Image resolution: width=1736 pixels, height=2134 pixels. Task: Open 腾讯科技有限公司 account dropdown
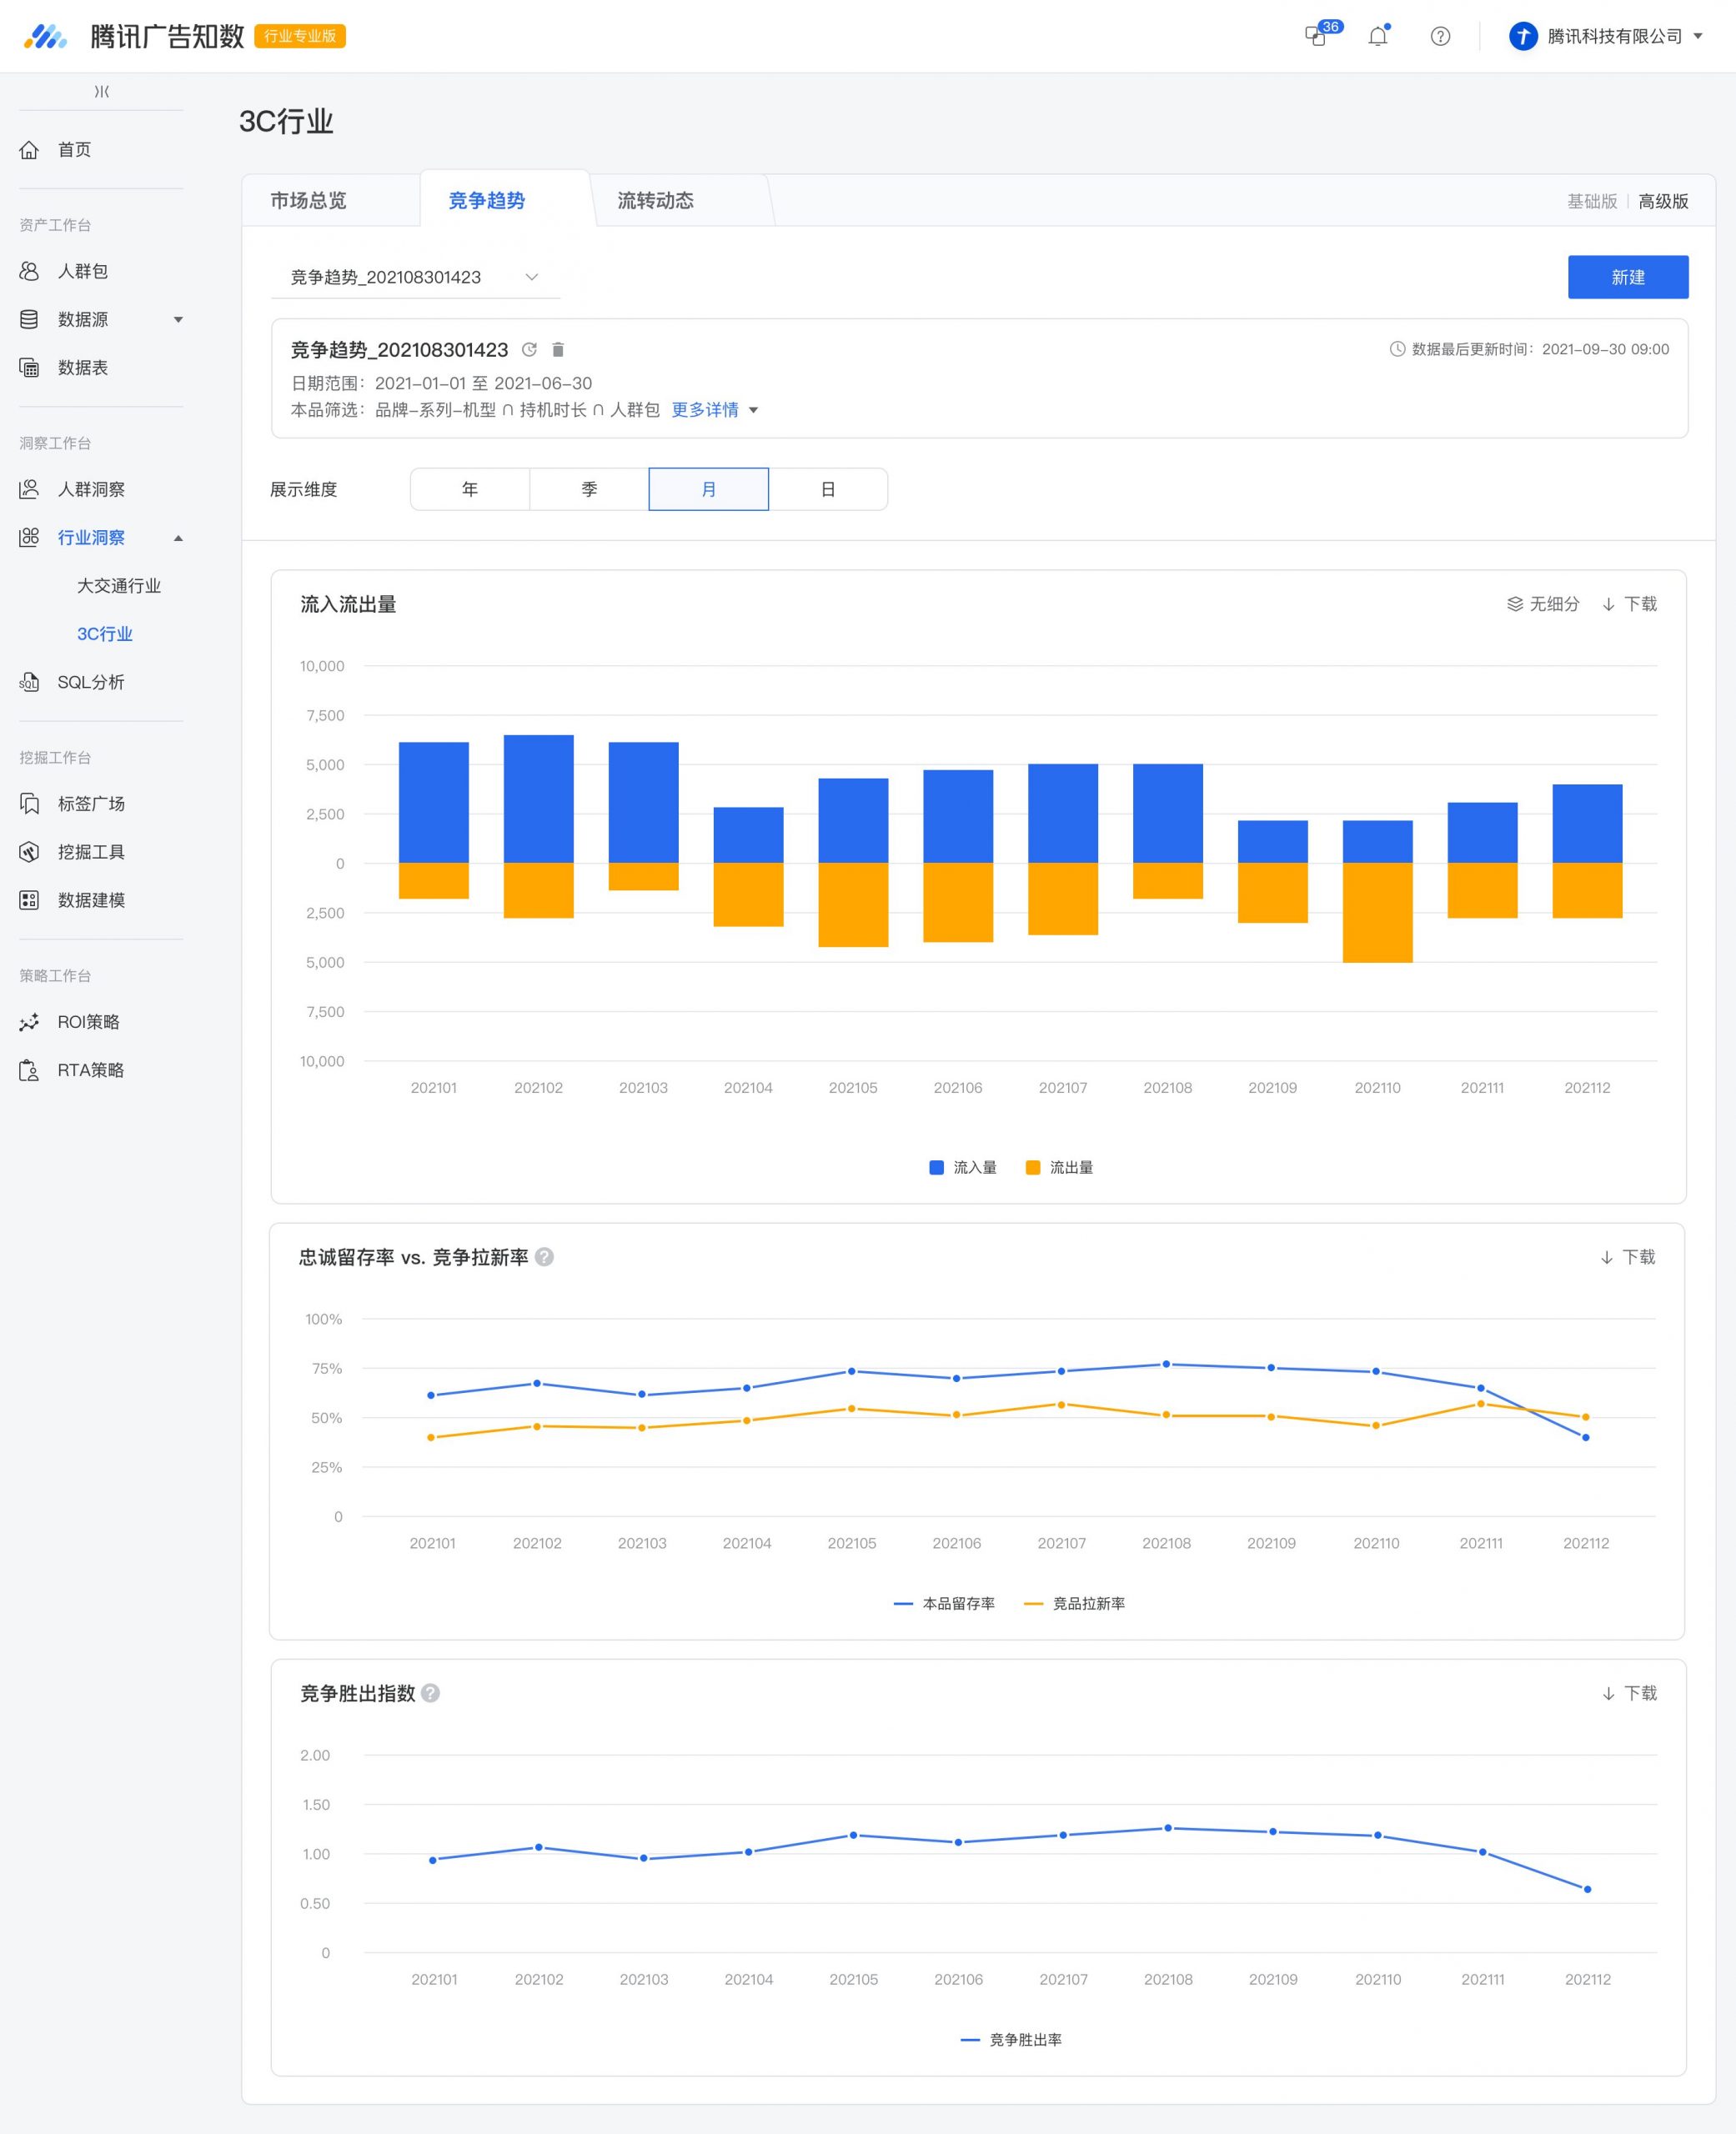click(1606, 36)
